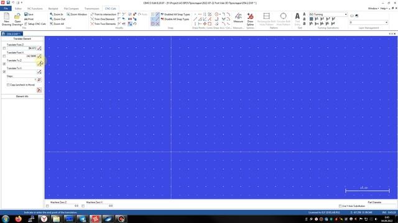The width and height of the screenshot is (398, 223).
Task: Toggle the Machine Zero X checkbox
Action: pos(83,206)
